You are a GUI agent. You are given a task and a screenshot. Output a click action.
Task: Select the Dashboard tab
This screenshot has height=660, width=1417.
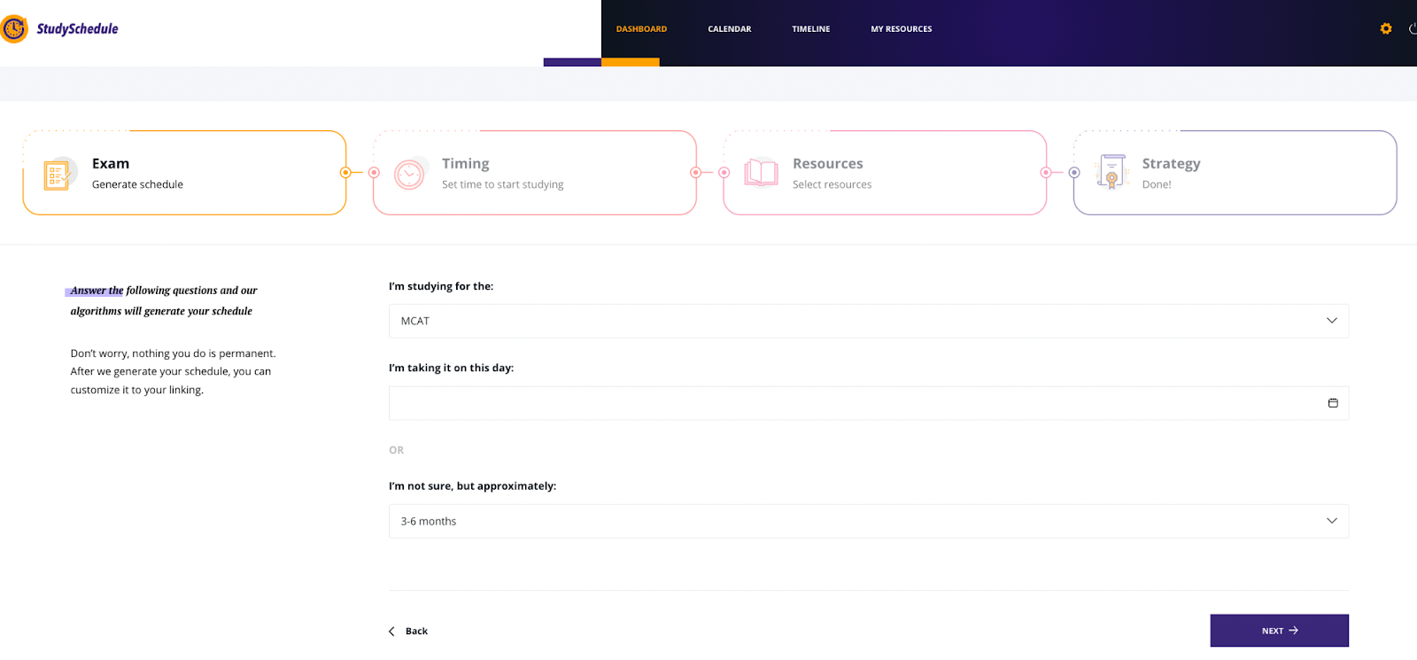(641, 29)
